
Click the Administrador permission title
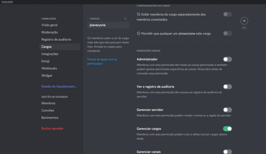147,59
